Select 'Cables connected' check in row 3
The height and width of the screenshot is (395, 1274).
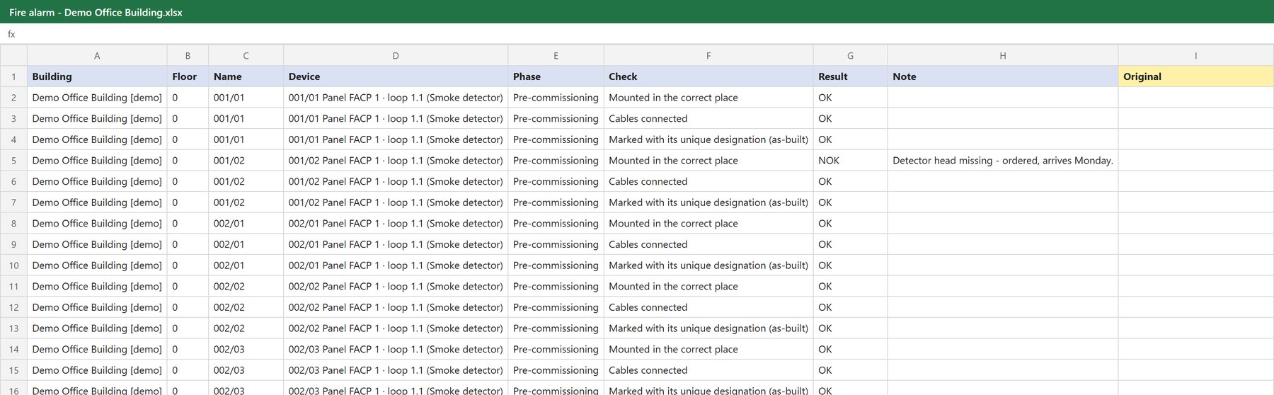tap(708, 118)
